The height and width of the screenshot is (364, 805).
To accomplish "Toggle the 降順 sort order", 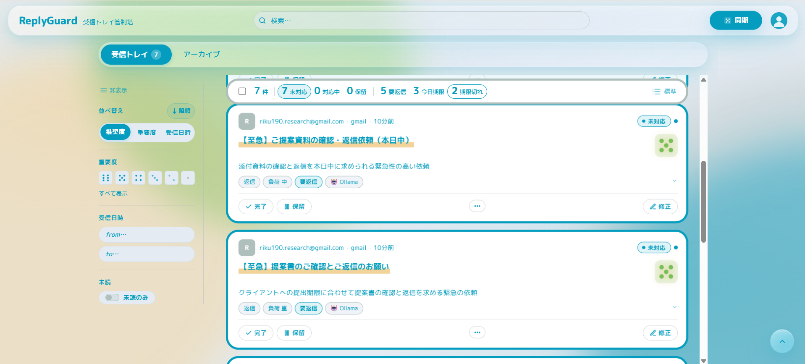I will 181,111.
